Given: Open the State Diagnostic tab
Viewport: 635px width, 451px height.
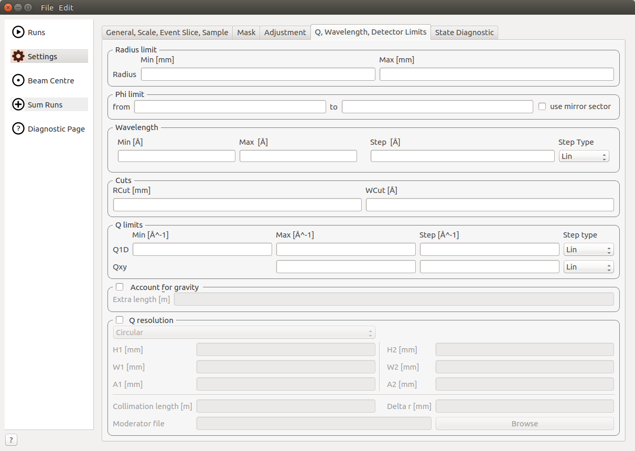Looking at the screenshot, I should (464, 33).
